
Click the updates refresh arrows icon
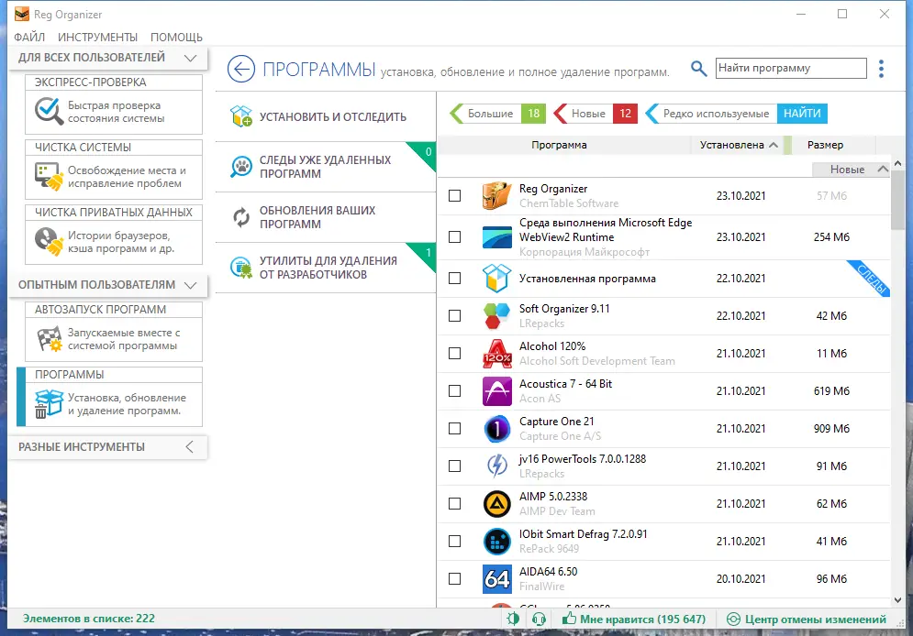[x=241, y=217]
